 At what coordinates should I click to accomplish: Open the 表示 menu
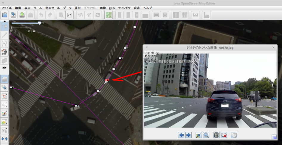pos(27,8)
